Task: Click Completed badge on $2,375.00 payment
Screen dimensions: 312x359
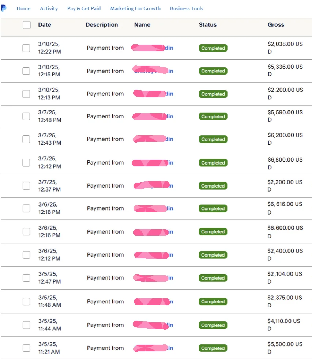Action: pos(213,302)
